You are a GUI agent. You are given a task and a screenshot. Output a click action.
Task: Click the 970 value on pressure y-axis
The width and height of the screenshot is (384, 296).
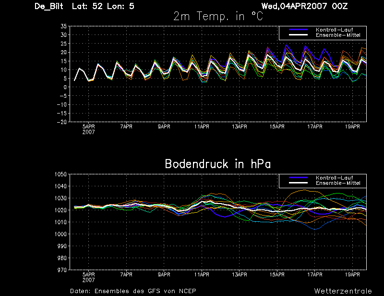[62, 270]
